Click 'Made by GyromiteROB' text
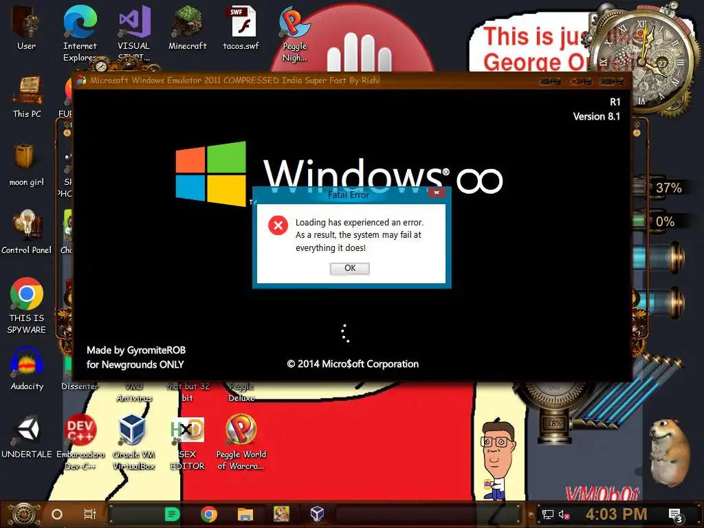Screen dimensions: 704x528 click(x=136, y=350)
